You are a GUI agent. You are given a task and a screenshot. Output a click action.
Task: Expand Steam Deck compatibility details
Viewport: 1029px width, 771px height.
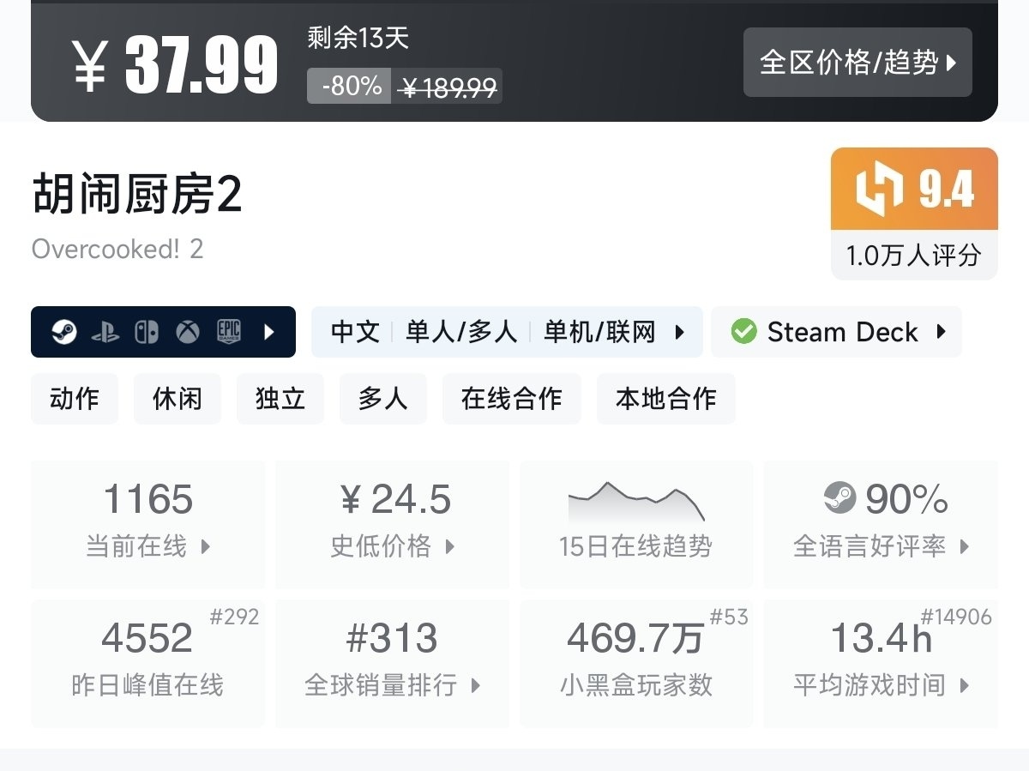pos(941,332)
